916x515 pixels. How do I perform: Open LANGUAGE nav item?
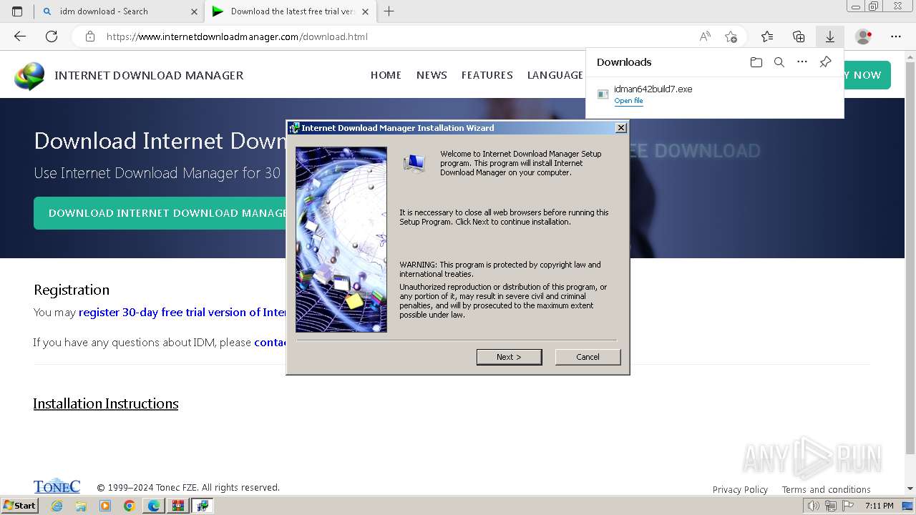[x=555, y=75]
